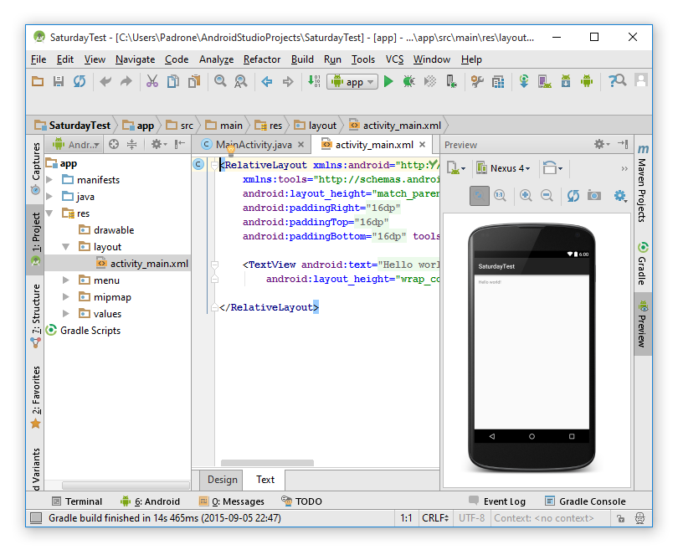Open the app run configuration dropdown
This screenshot has height=550, width=678.
pos(352,82)
